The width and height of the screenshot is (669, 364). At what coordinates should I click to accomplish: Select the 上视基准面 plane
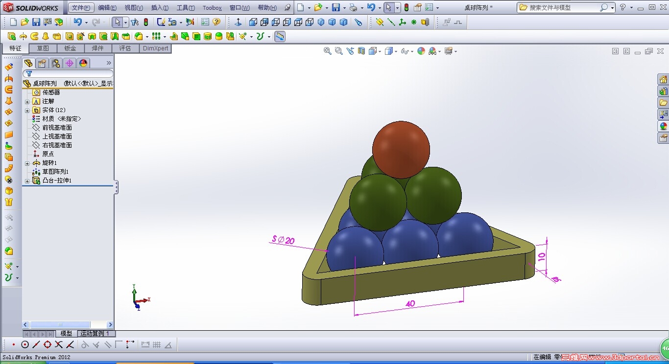(x=57, y=136)
